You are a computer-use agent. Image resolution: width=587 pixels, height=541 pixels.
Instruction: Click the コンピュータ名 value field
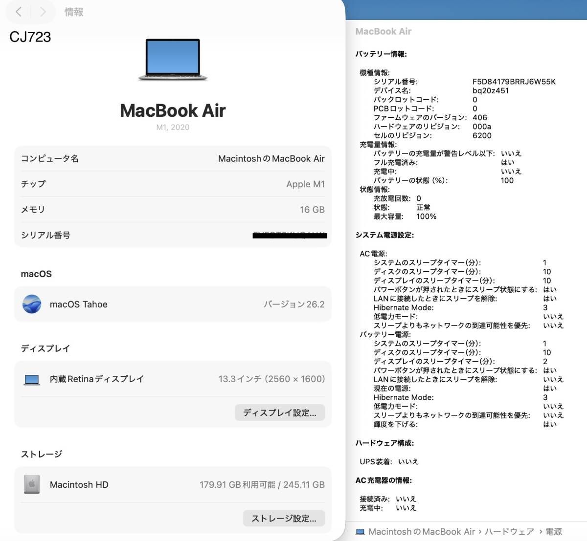click(271, 158)
